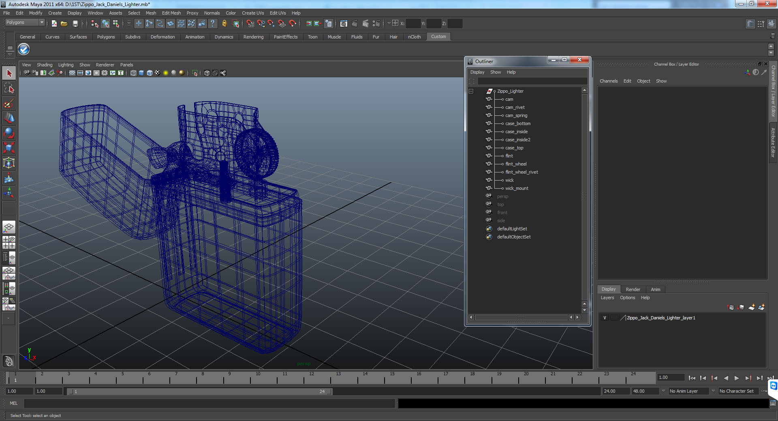Click move layer up icon

(x=731, y=307)
